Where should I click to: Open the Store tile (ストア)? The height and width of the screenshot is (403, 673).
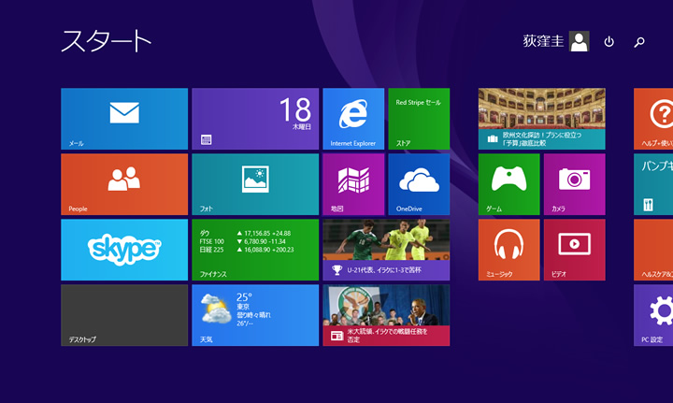(x=419, y=119)
